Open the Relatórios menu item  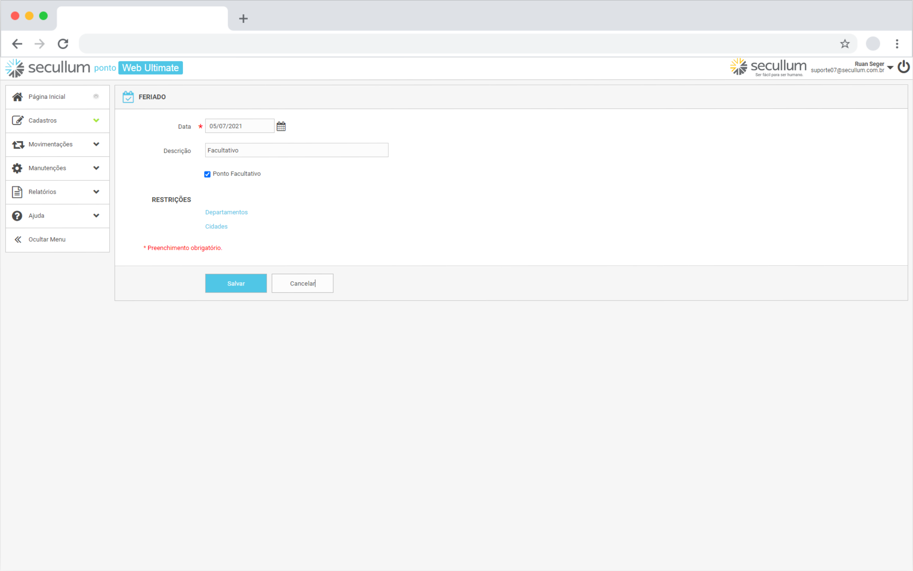coord(42,192)
